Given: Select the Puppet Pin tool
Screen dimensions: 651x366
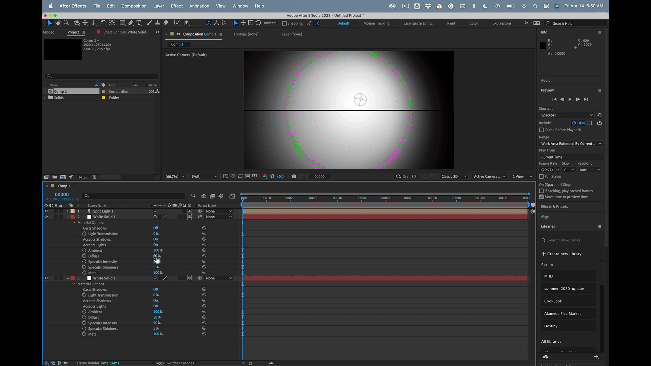Looking at the screenshot, I should point(186,23).
